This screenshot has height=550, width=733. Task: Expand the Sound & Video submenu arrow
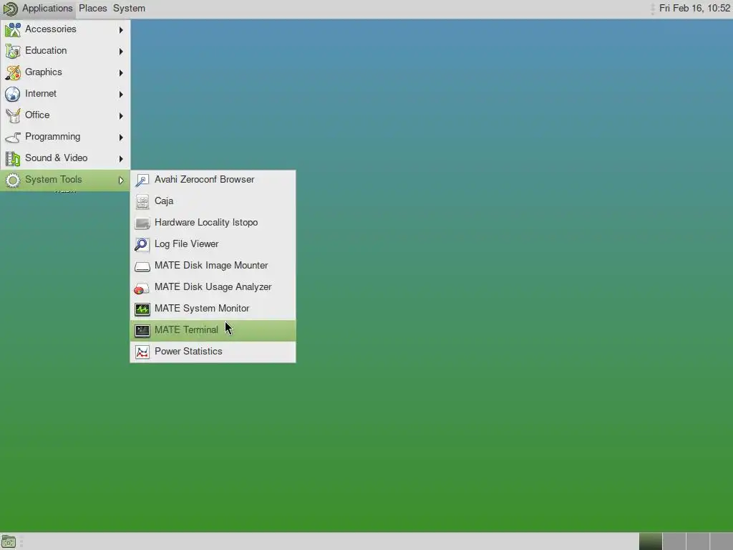pyautogui.click(x=121, y=159)
